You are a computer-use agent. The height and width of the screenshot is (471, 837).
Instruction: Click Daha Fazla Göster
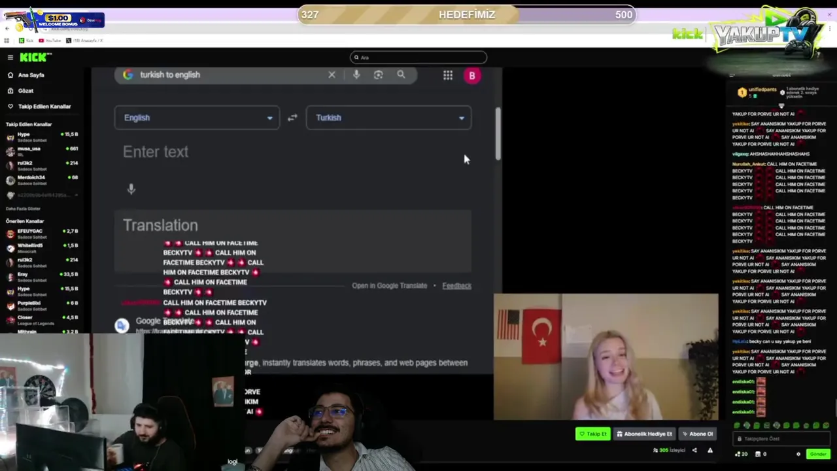tap(24, 209)
